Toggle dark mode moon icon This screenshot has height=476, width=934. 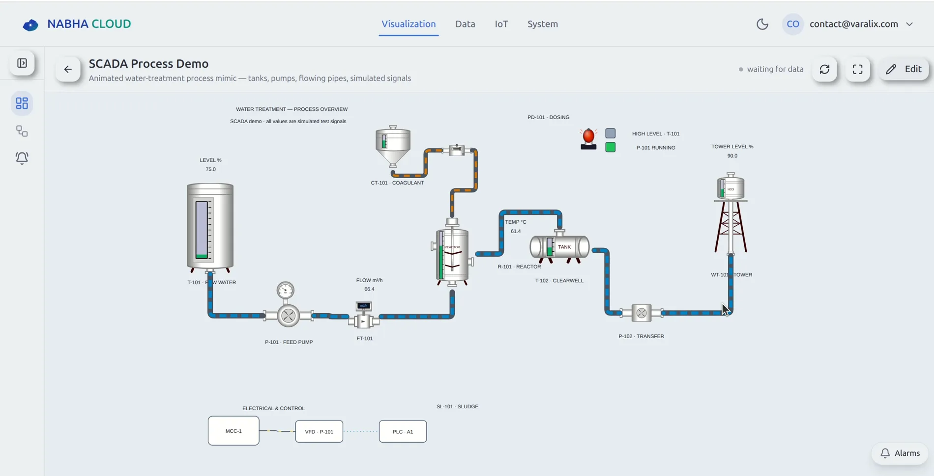[762, 24]
